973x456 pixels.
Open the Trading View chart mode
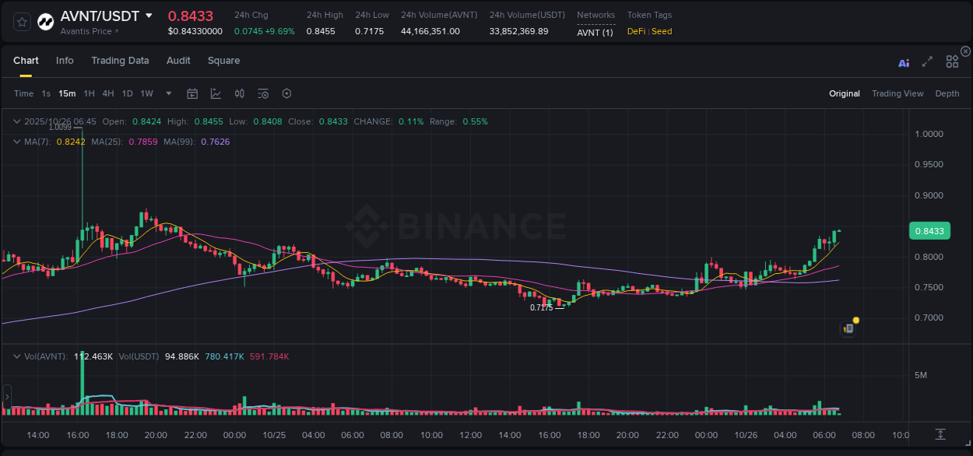(x=897, y=93)
